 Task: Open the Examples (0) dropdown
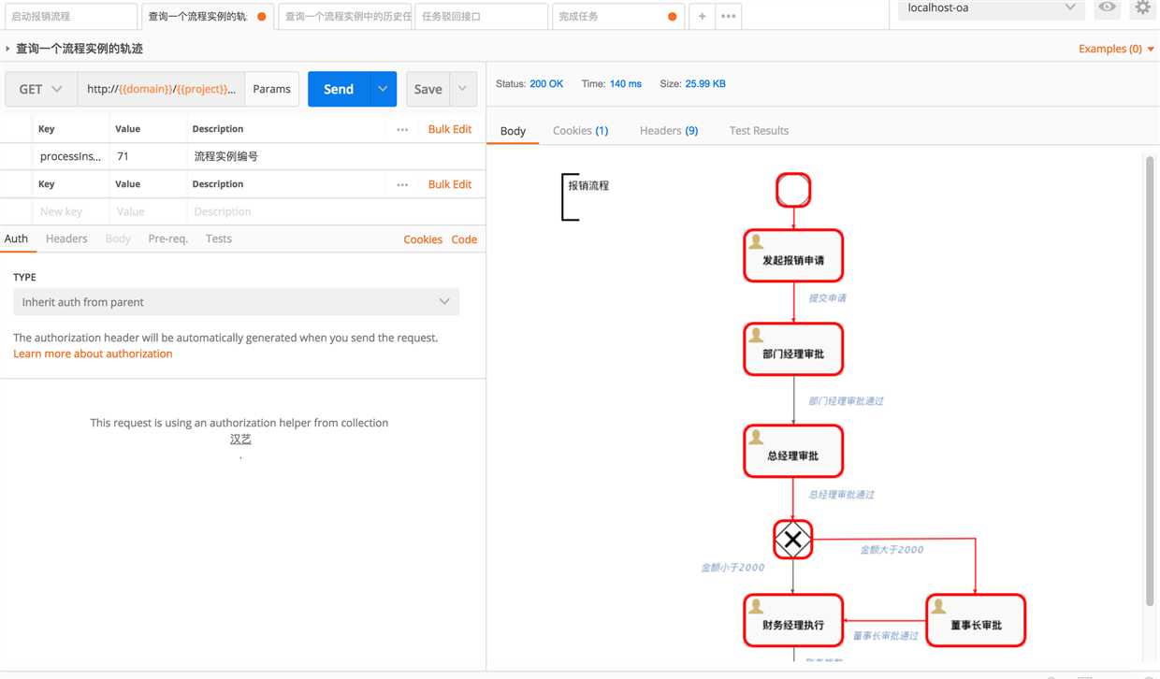click(x=1116, y=49)
